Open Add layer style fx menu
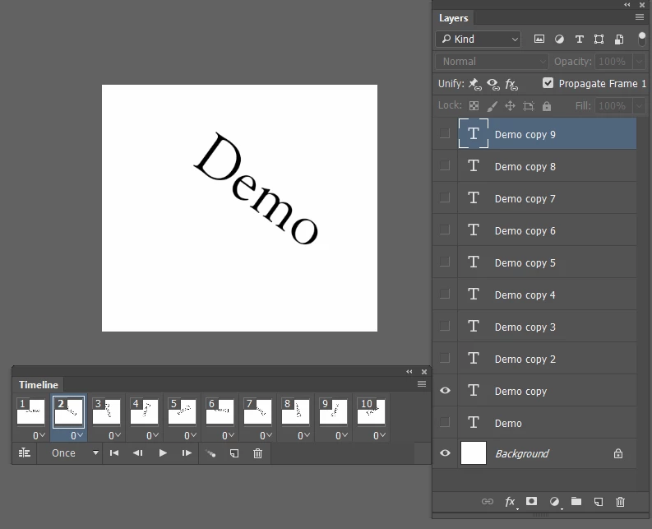Viewport: 652px width, 529px height. click(x=511, y=502)
